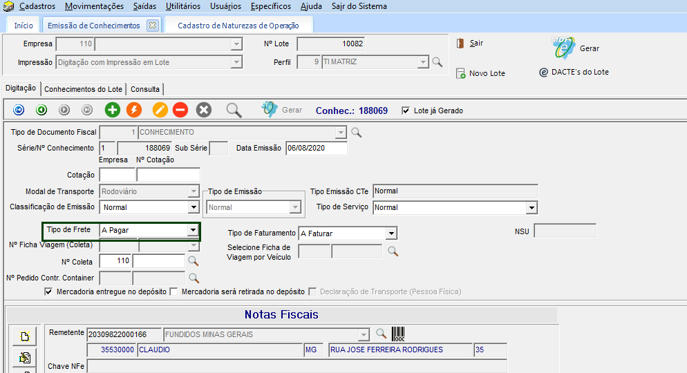Open Tipo de Serviço dropdown
Viewport: 687px width, 373px height.
pos(531,207)
